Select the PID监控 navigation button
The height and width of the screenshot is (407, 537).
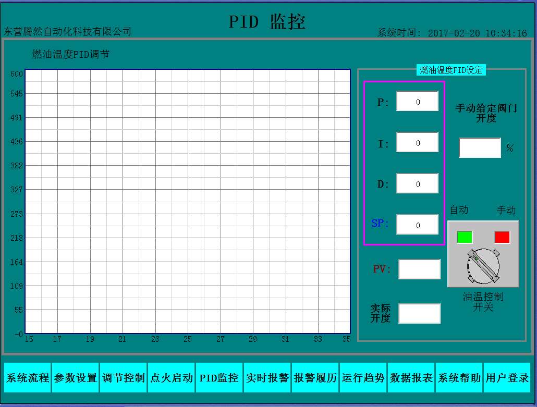click(x=219, y=378)
